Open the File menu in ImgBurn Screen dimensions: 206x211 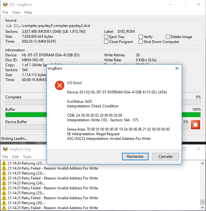(5, 12)
